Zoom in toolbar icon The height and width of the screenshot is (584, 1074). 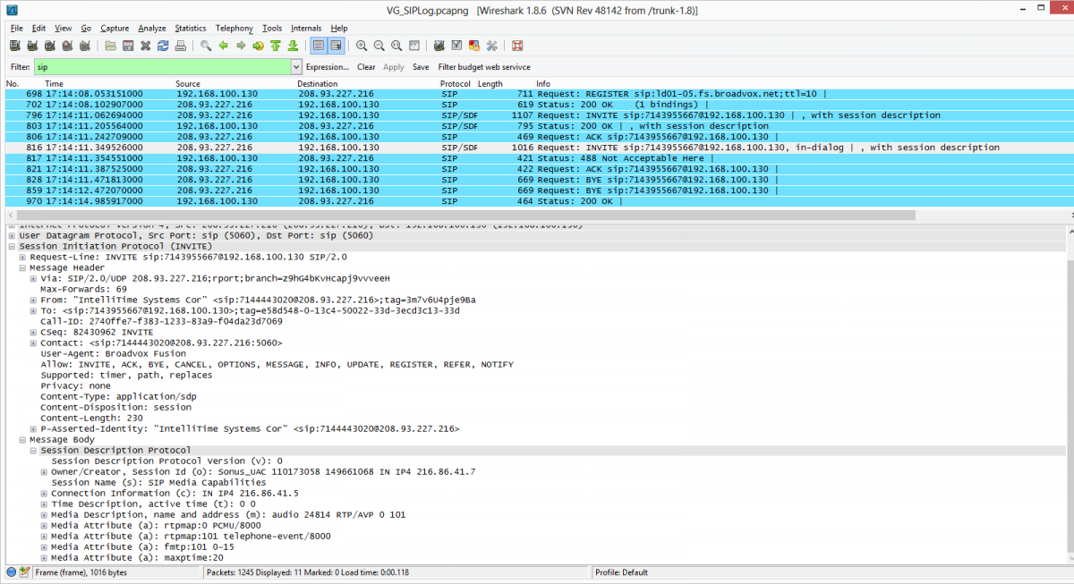click(x=362, y=46)
